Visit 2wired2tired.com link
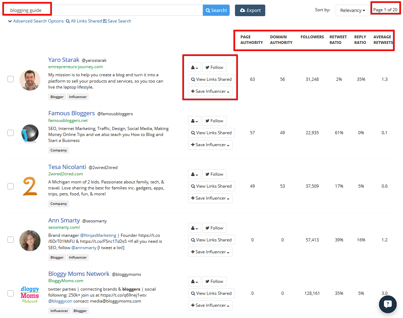This screenshot has height=318, width=403. [x=66, y=174]
